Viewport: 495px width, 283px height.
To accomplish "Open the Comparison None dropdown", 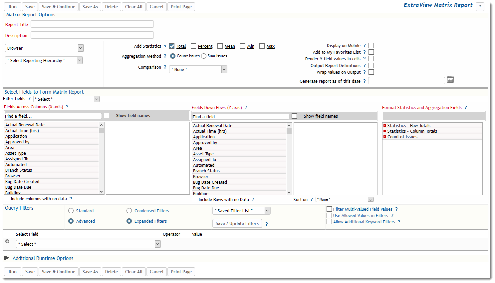I will coord(198,69).
